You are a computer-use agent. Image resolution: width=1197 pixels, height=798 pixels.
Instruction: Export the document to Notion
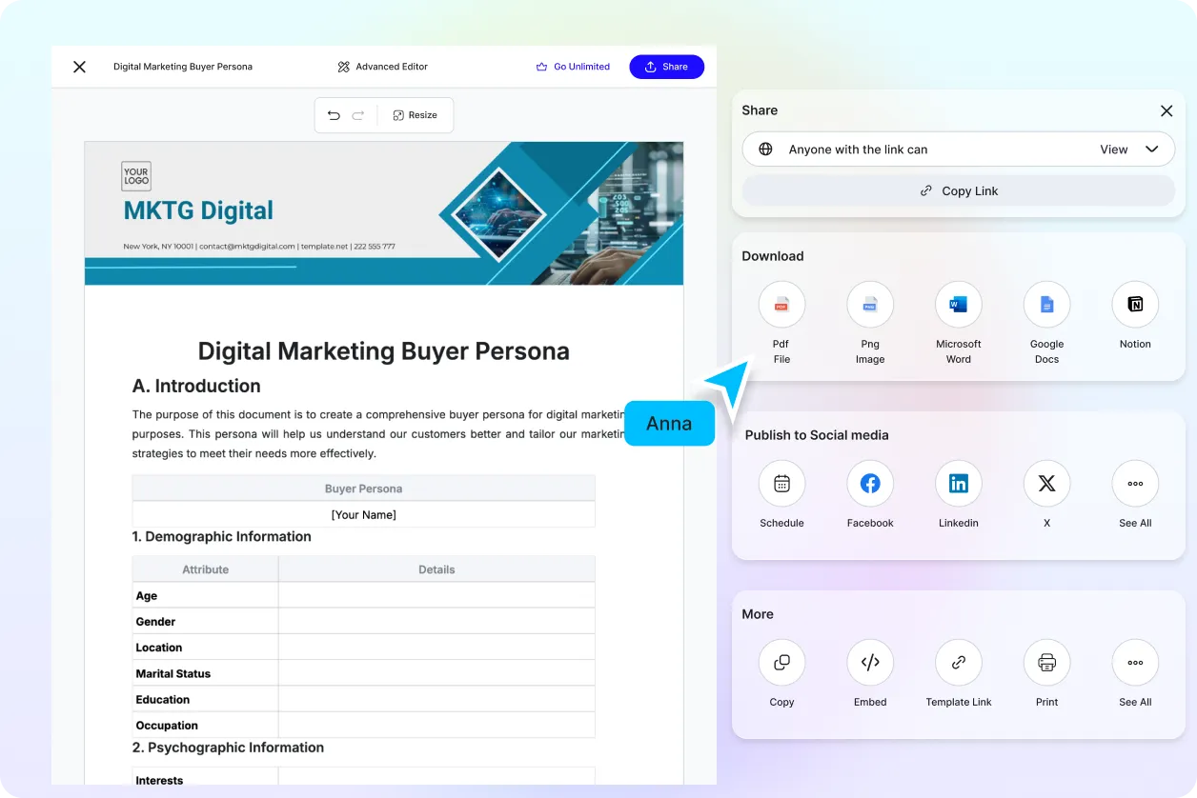point(1134,305)
